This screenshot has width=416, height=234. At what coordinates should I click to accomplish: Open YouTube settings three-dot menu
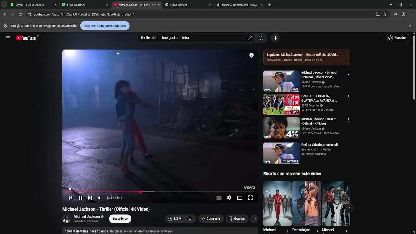[380, 38]
